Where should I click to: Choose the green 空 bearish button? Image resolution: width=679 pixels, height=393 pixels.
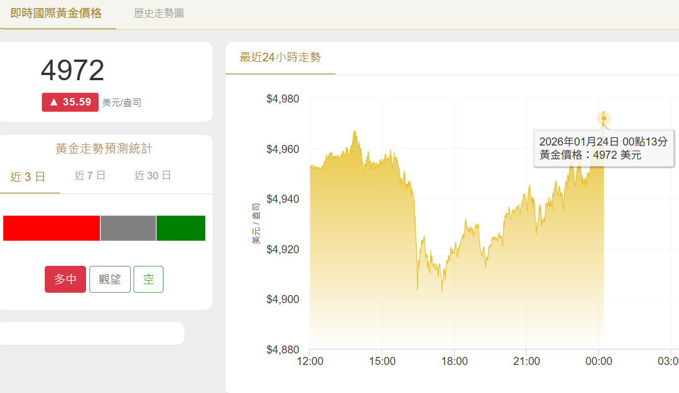click(x=149, y=280)
